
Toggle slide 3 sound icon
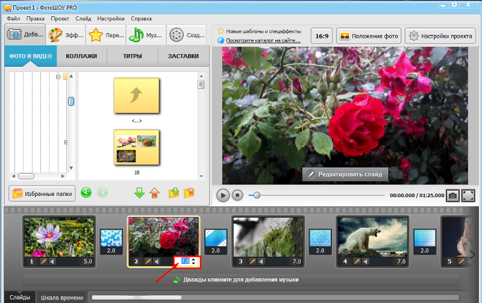[261, 262]
